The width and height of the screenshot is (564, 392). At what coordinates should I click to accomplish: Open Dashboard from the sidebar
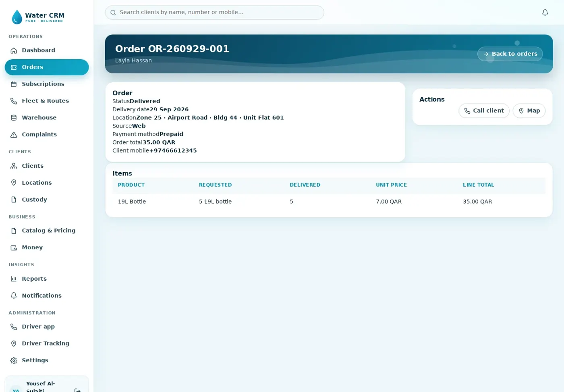(47, 50)
